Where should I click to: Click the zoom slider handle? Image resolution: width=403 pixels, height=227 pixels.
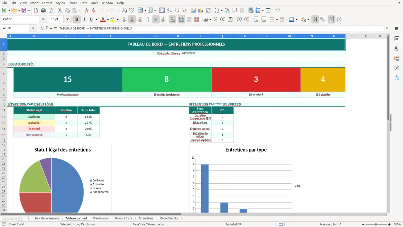[x=376, y=224]
